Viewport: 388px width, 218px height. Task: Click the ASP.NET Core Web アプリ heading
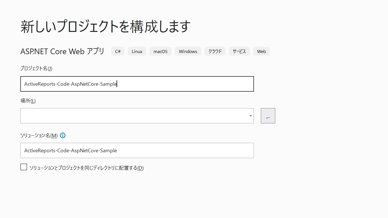click(x=62, y=51)
